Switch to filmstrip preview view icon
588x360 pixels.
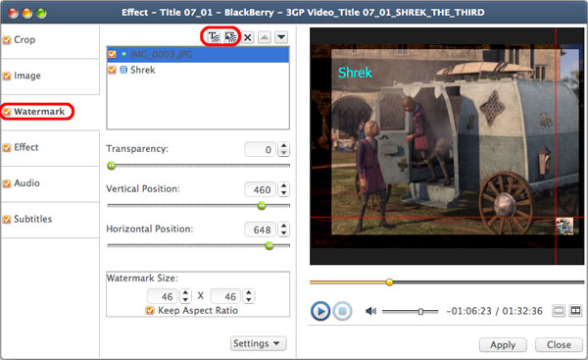pos(575,310)
